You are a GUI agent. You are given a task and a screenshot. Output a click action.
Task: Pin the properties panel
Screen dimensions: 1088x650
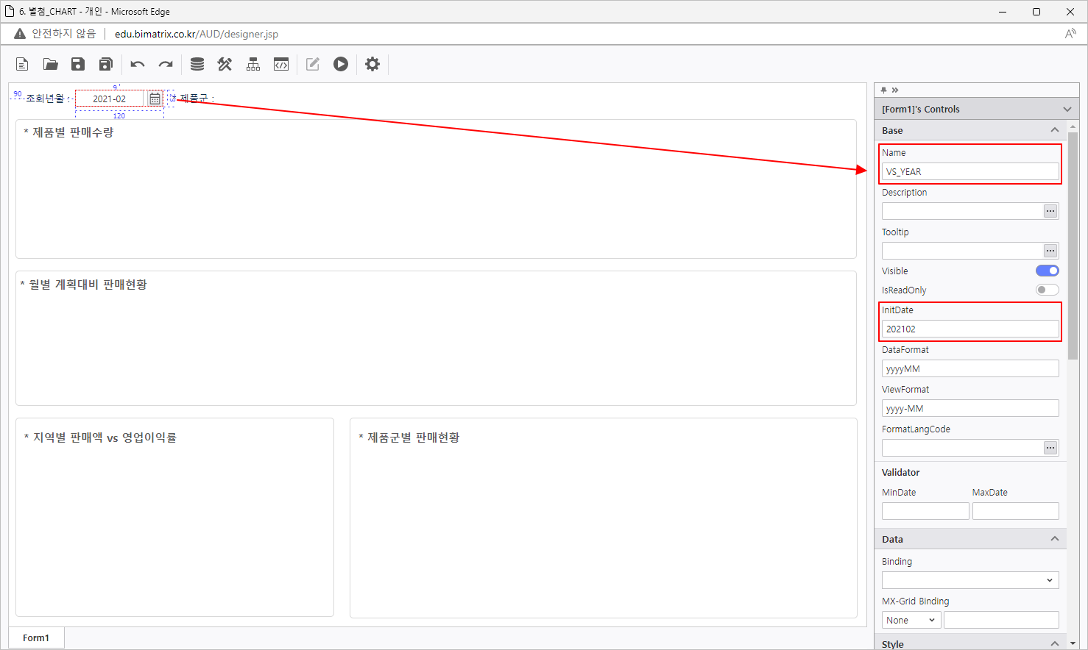pyautogui.click(x=884, y=90)
